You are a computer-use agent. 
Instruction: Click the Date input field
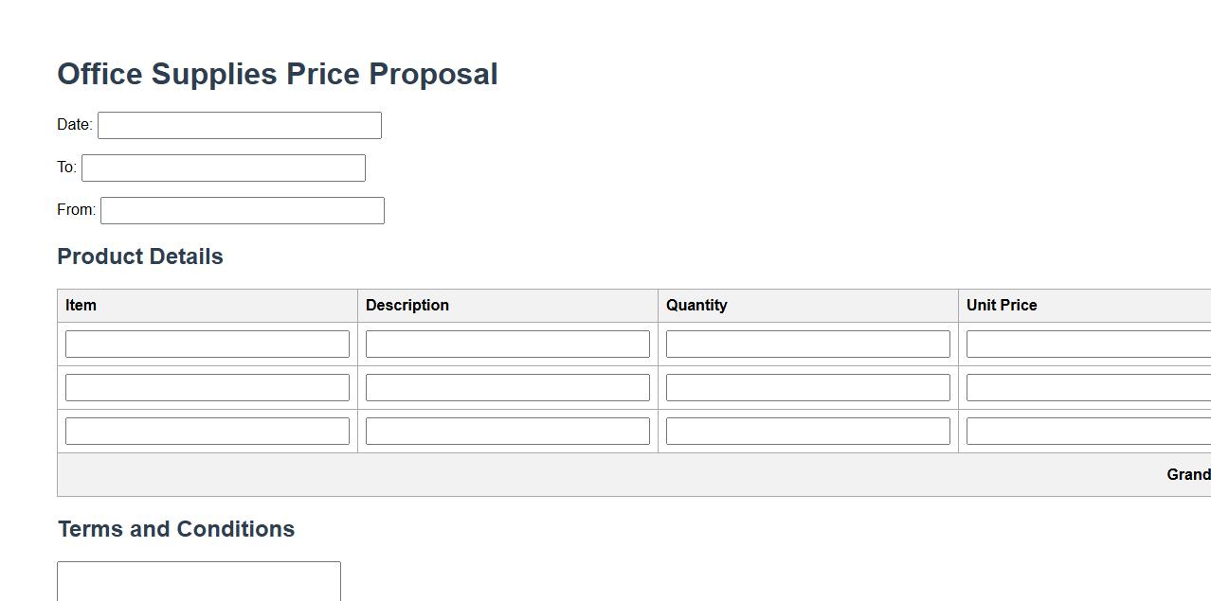239,125
